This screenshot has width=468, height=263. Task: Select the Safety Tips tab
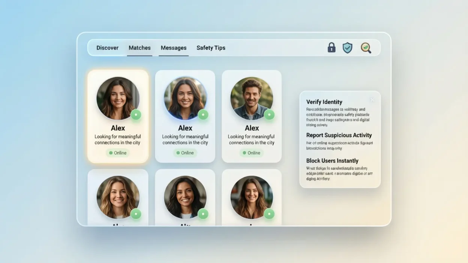[211, 48]
